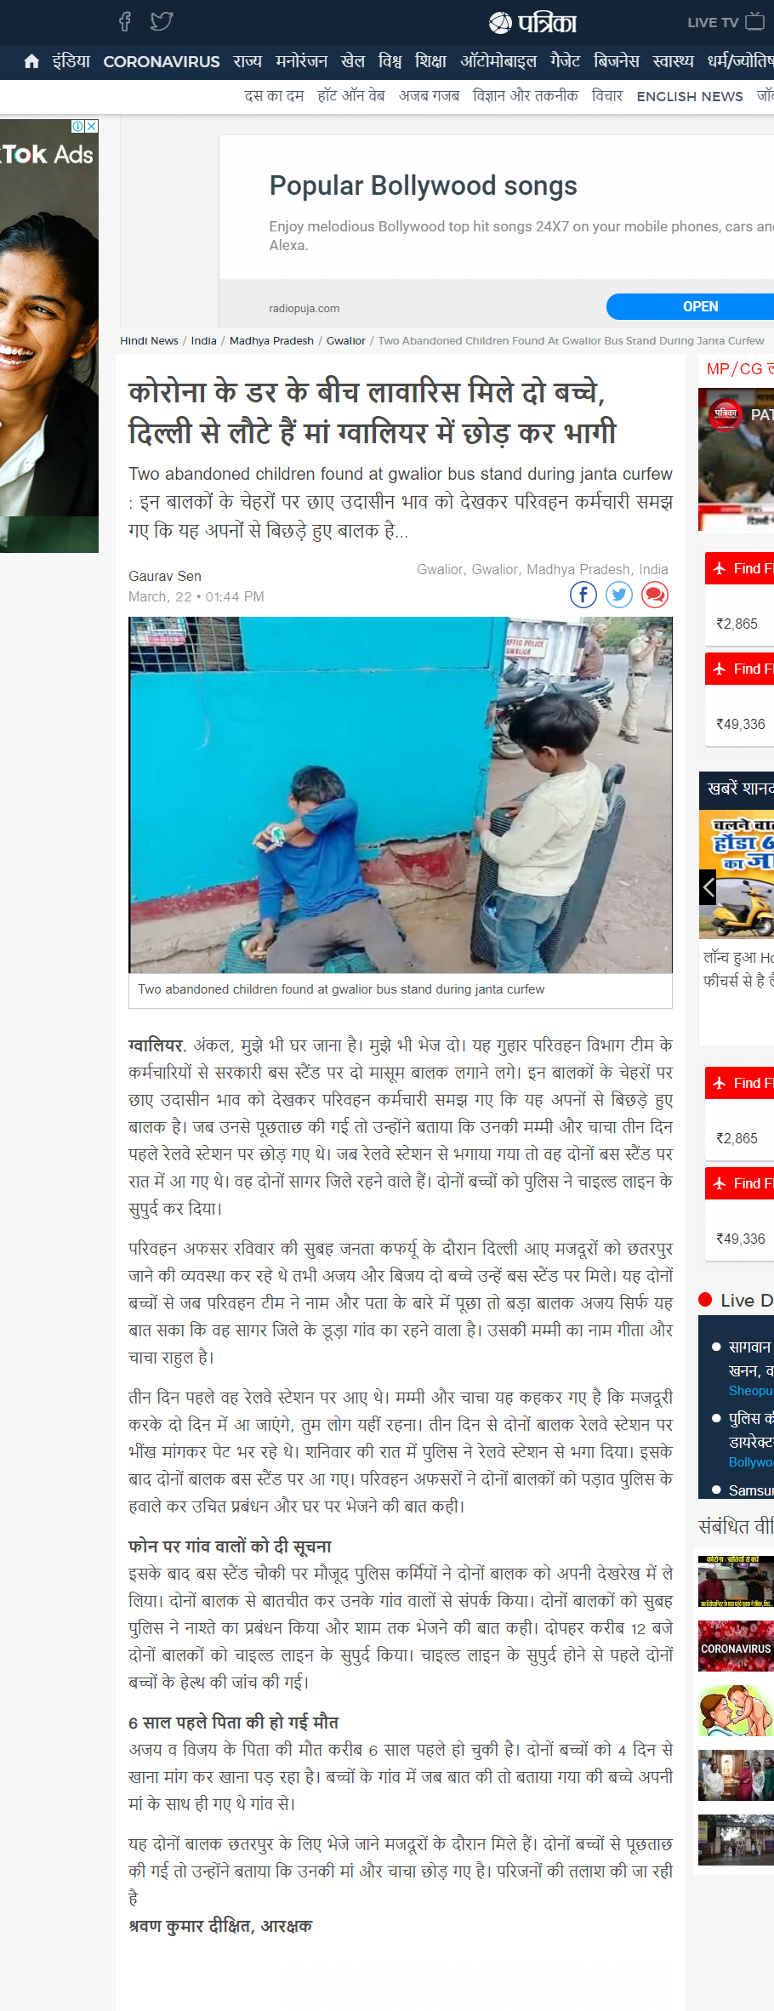Open Patrika's Twitter page from header
774x2011 pixels.
tap(162, 21)
